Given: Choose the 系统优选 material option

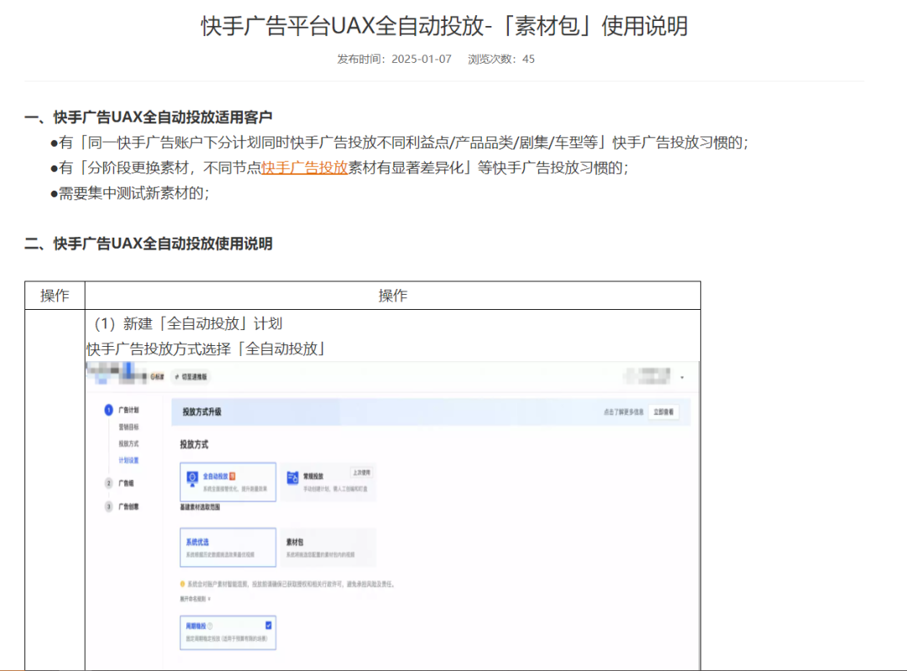Looking at the screenshot, I should tap(228, 548).
